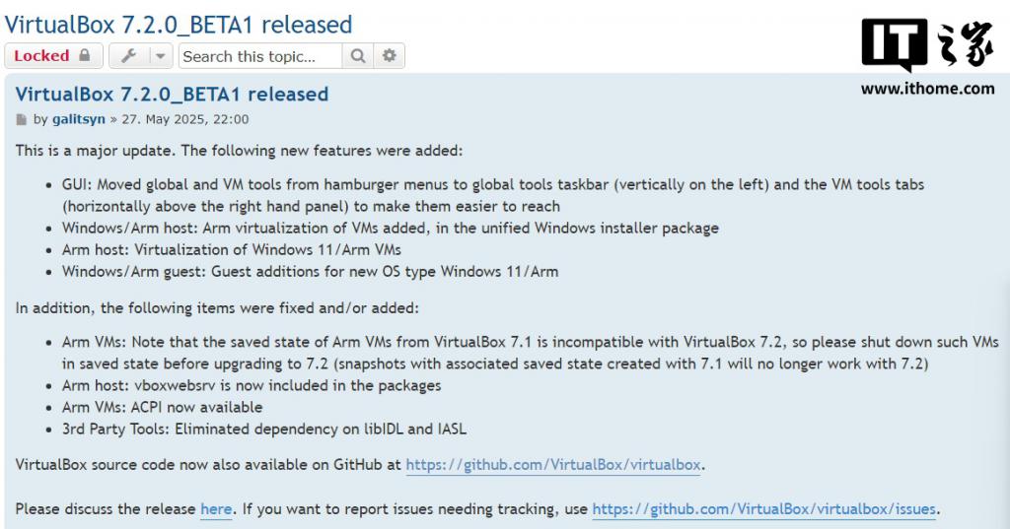Click the magnifier search icon

[358, 56]
